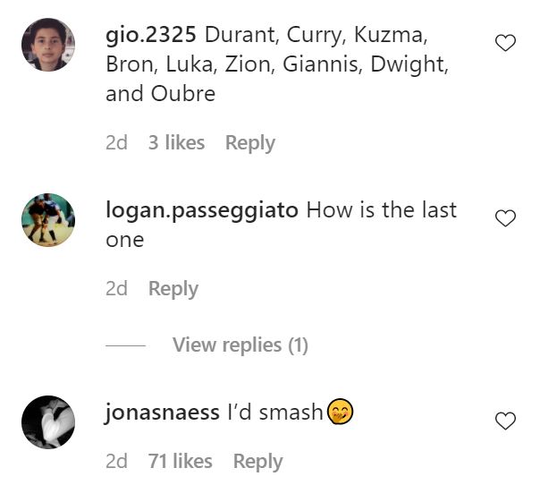The image size is (540, 485).
Task: Click the 2d timestamp on gio.2325's comment
Action: click(116, 142)
